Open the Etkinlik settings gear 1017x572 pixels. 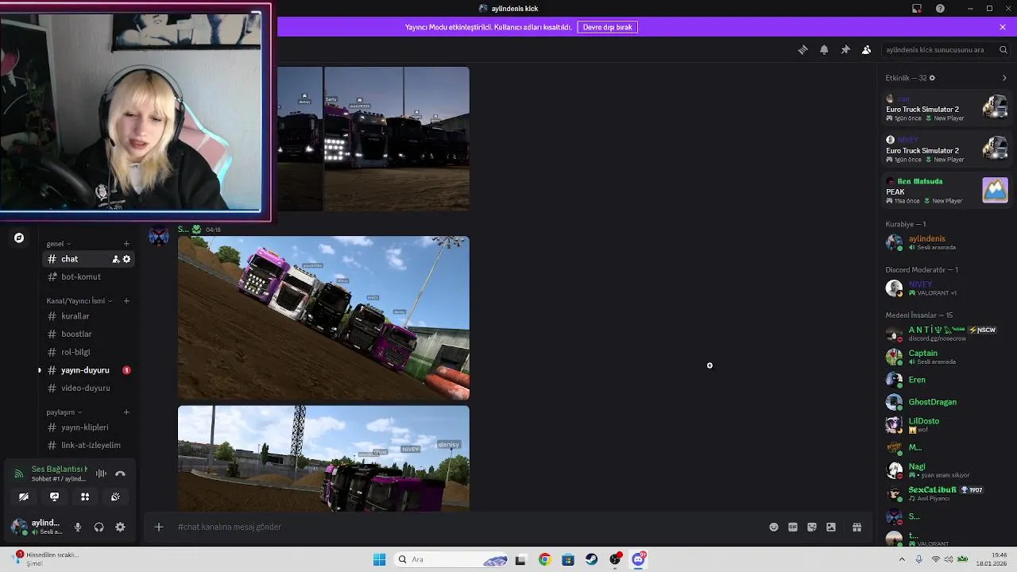tap(932, 78)
